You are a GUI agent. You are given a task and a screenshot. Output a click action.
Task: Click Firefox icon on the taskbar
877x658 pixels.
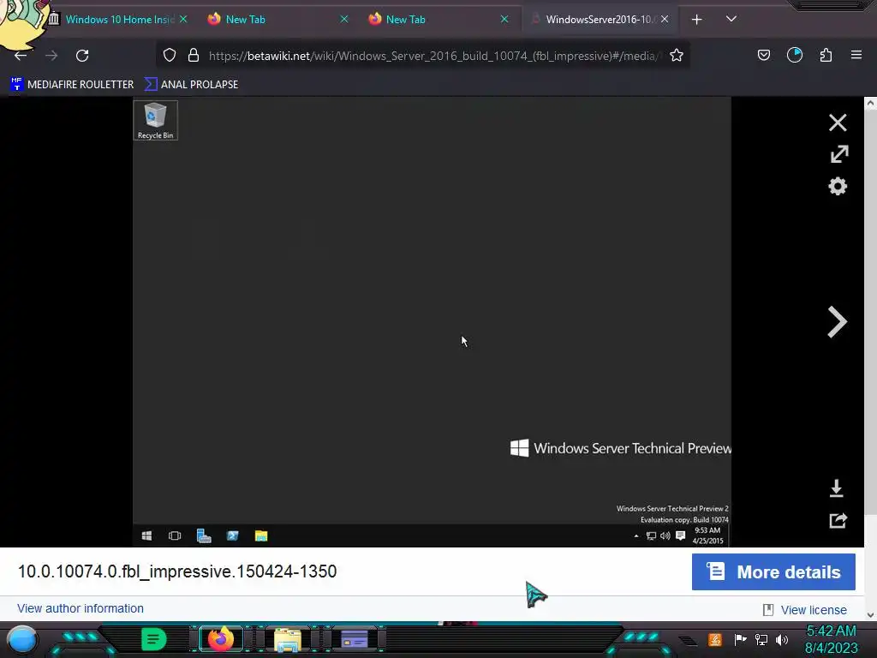click(x=221, y=639)
